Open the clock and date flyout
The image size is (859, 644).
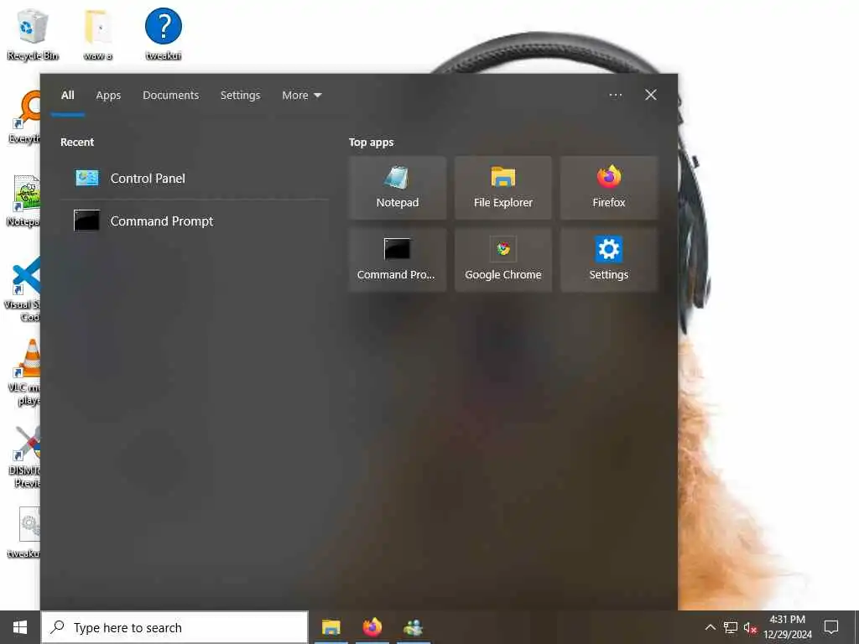point(787,627)
